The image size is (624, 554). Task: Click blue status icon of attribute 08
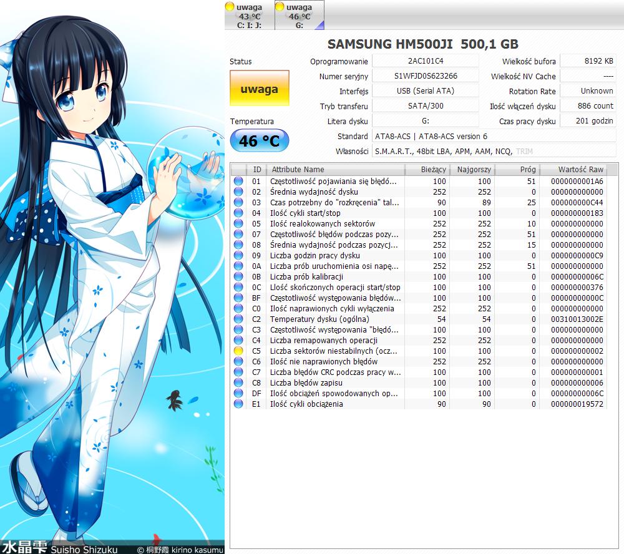coord(238,245)
